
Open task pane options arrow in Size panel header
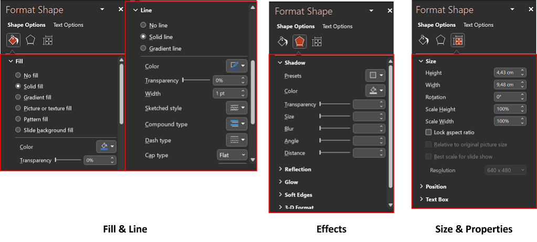click(512, 9)
